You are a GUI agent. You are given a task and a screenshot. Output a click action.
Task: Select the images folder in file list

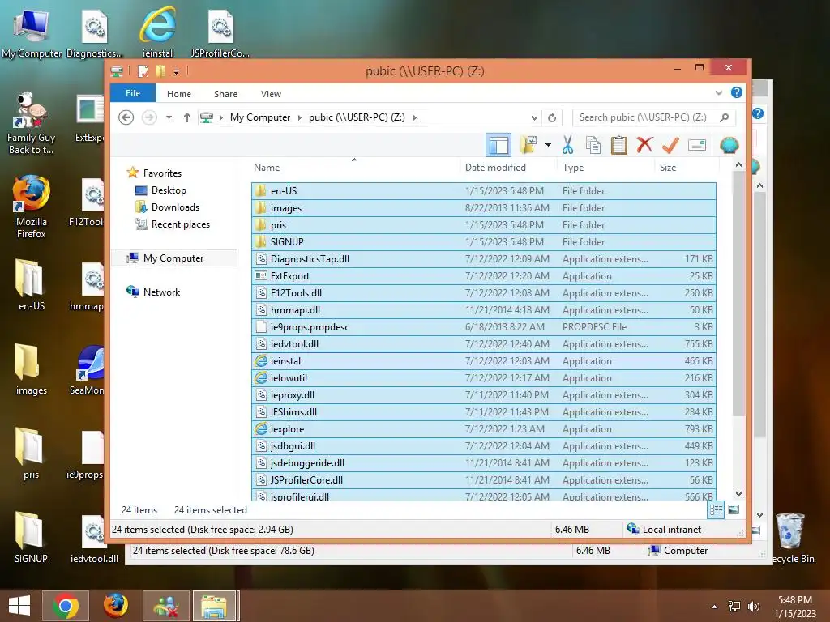484,208
